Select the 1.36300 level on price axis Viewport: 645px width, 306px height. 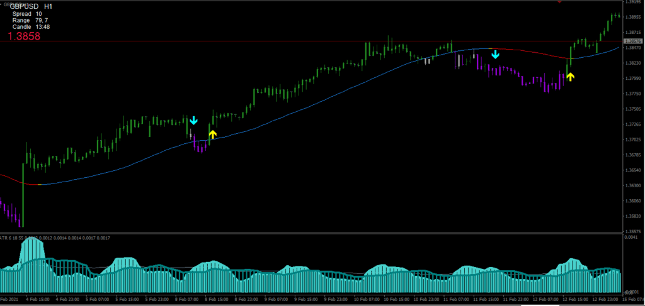[x=632, y=186]
